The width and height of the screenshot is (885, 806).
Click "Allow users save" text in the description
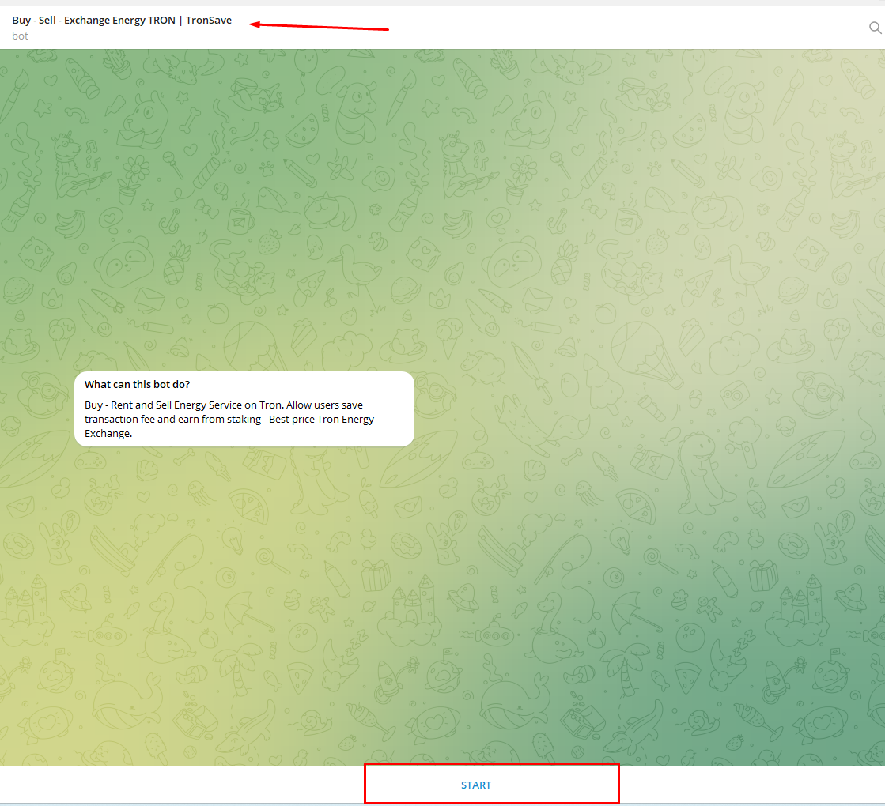324,405
